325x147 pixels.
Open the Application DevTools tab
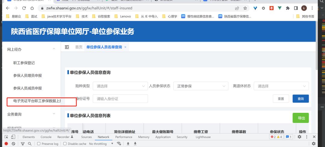(x=163, y=137)
